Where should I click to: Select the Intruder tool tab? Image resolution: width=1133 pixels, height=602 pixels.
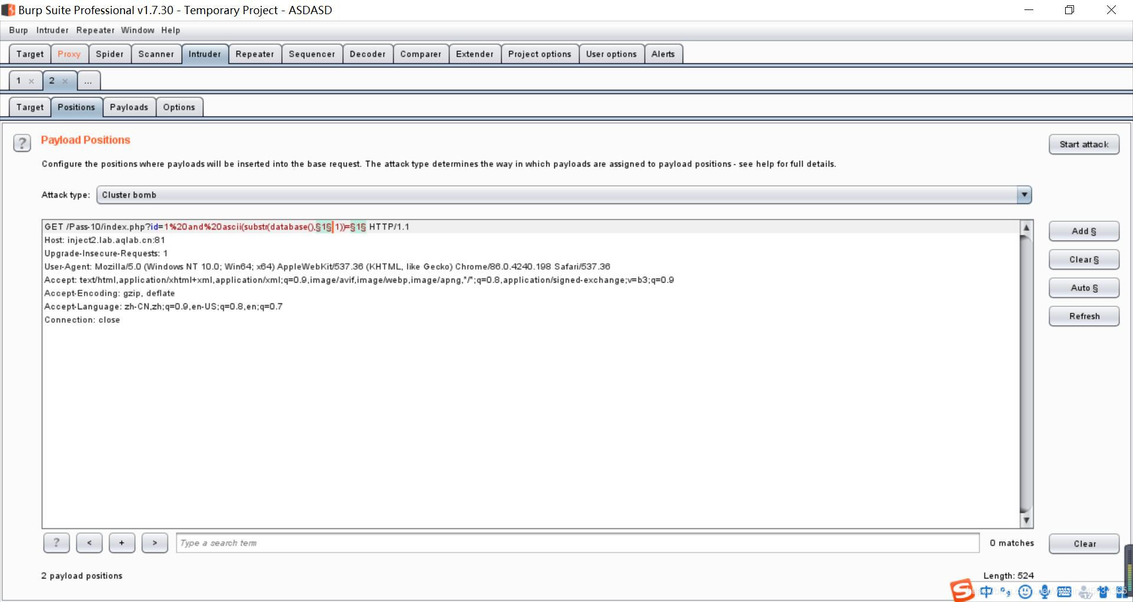click(x=205, y=54)
